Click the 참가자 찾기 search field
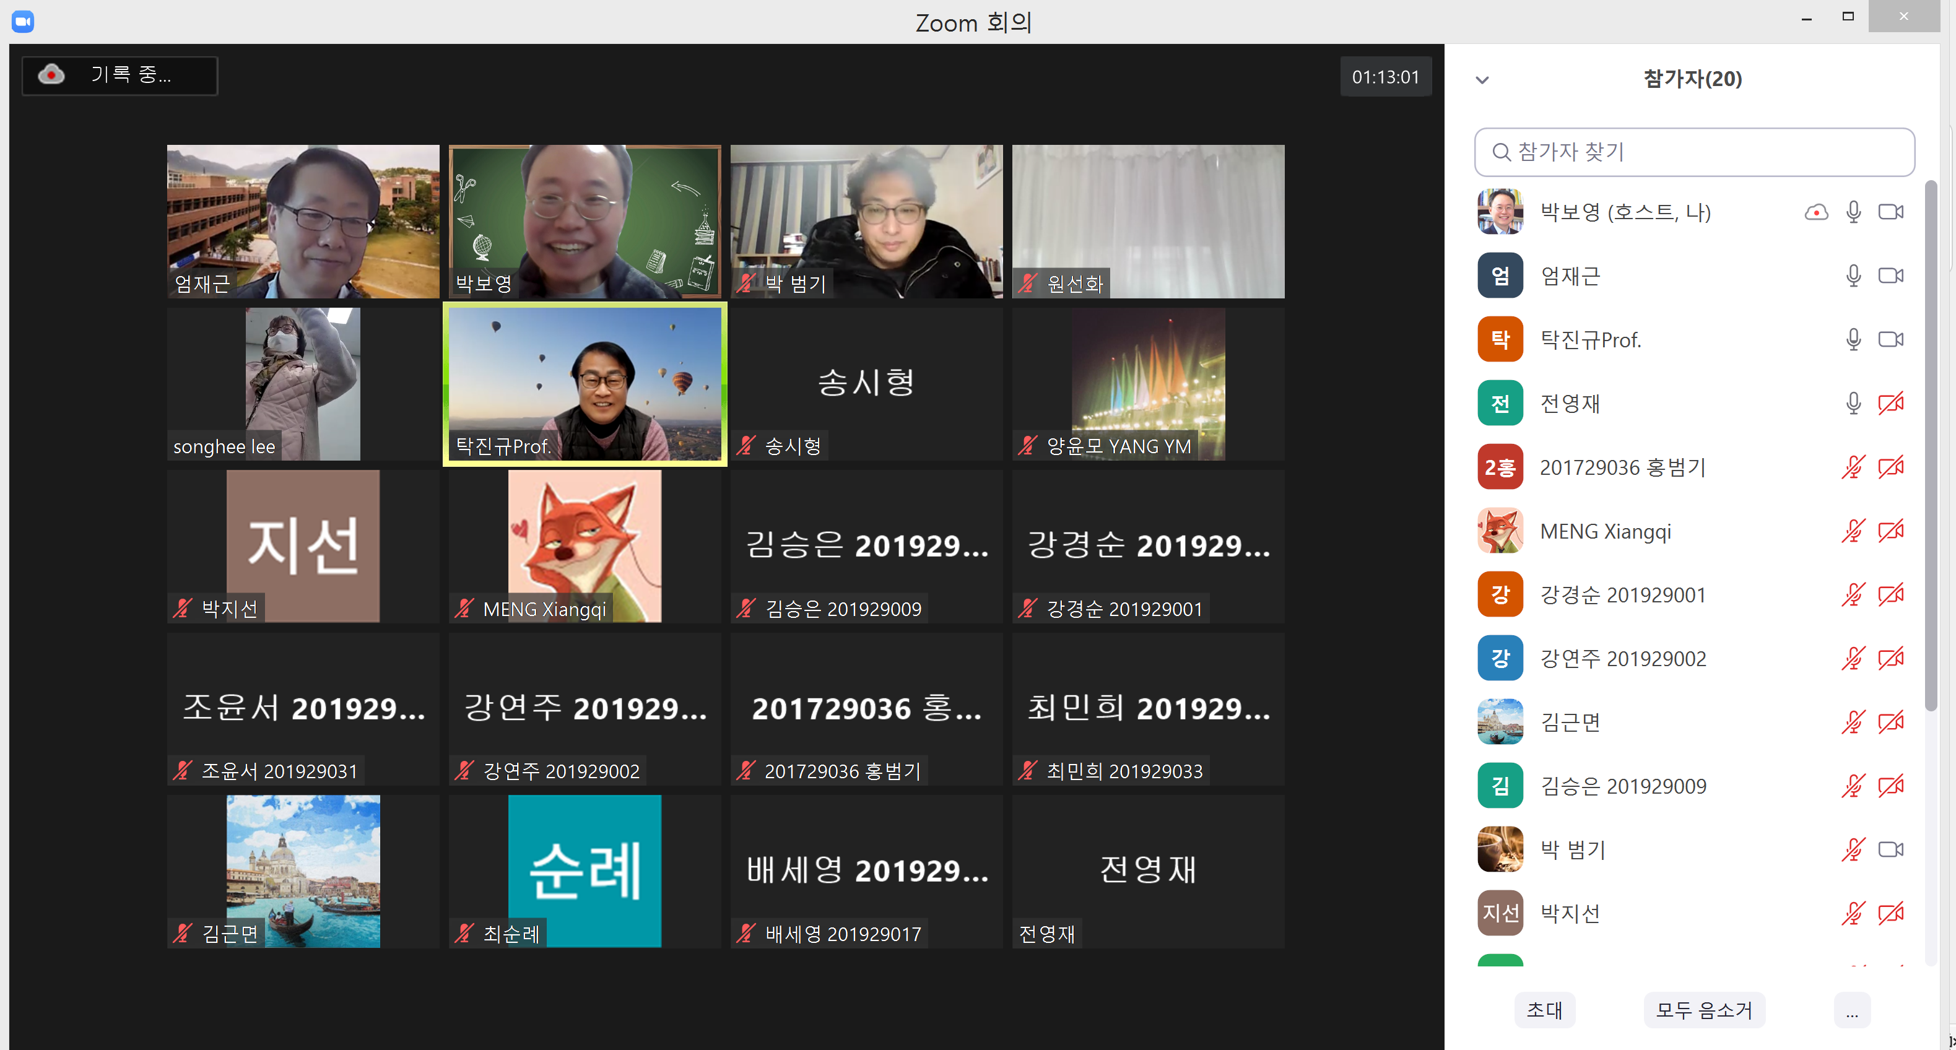Image resolution: width=1956 pixels, height=1050 pixels. click(x=1694, y=152)
